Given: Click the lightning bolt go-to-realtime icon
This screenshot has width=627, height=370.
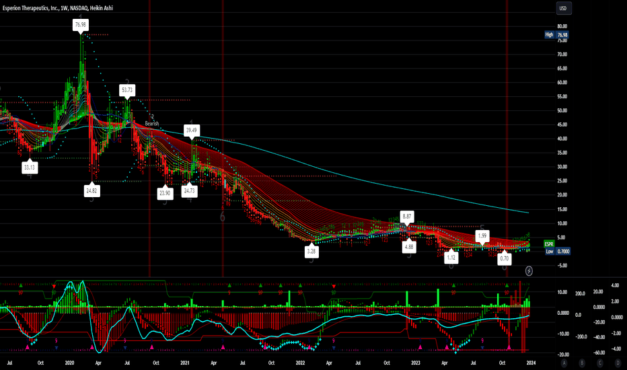Looking at the screenshot, I should pos(529,271).
